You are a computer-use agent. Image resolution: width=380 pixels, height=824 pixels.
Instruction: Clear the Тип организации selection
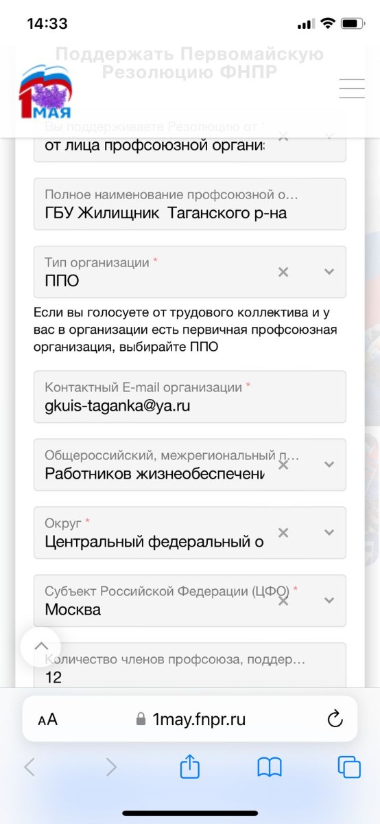tap(283, 272)
